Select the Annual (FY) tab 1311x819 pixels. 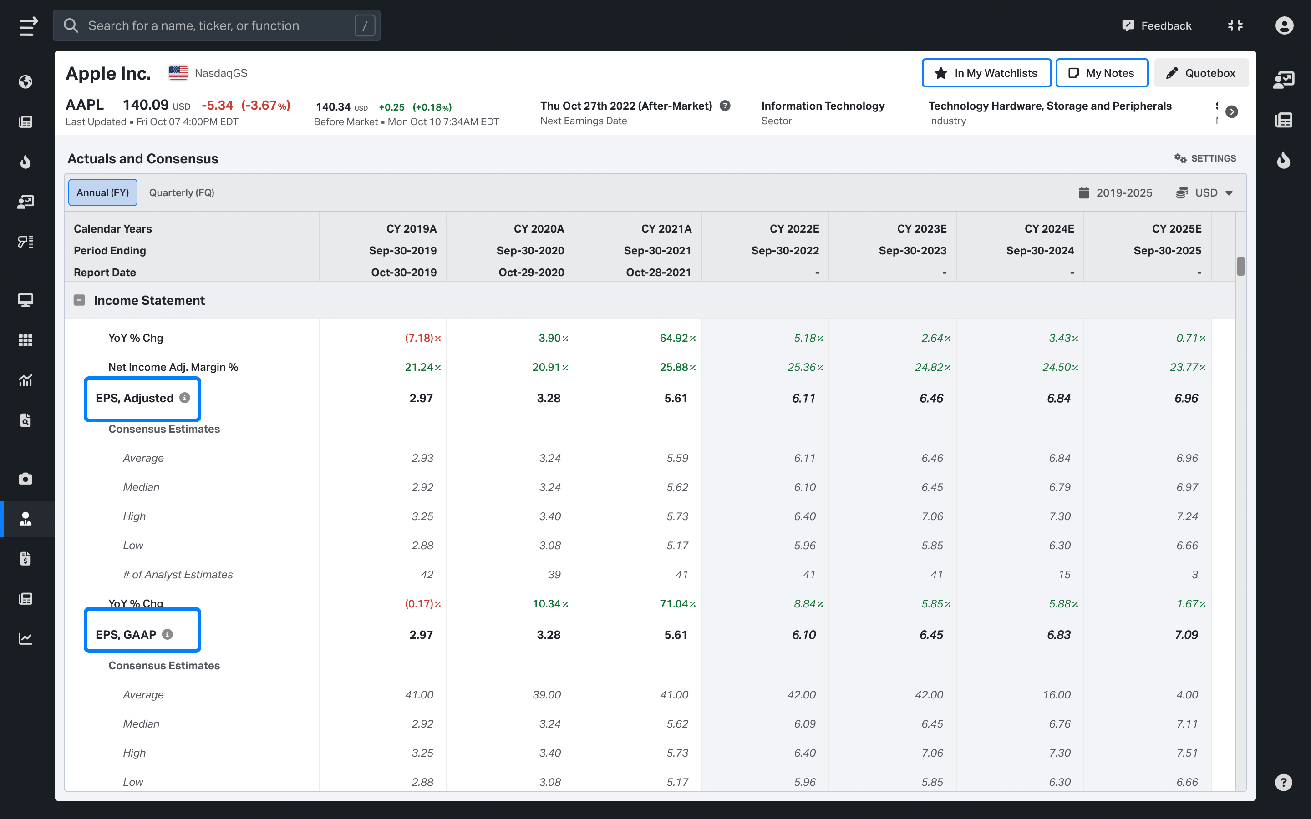coord(102,193)
